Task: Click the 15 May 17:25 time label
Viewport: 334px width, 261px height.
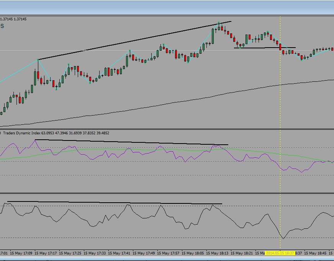Action: click(70, 253)
